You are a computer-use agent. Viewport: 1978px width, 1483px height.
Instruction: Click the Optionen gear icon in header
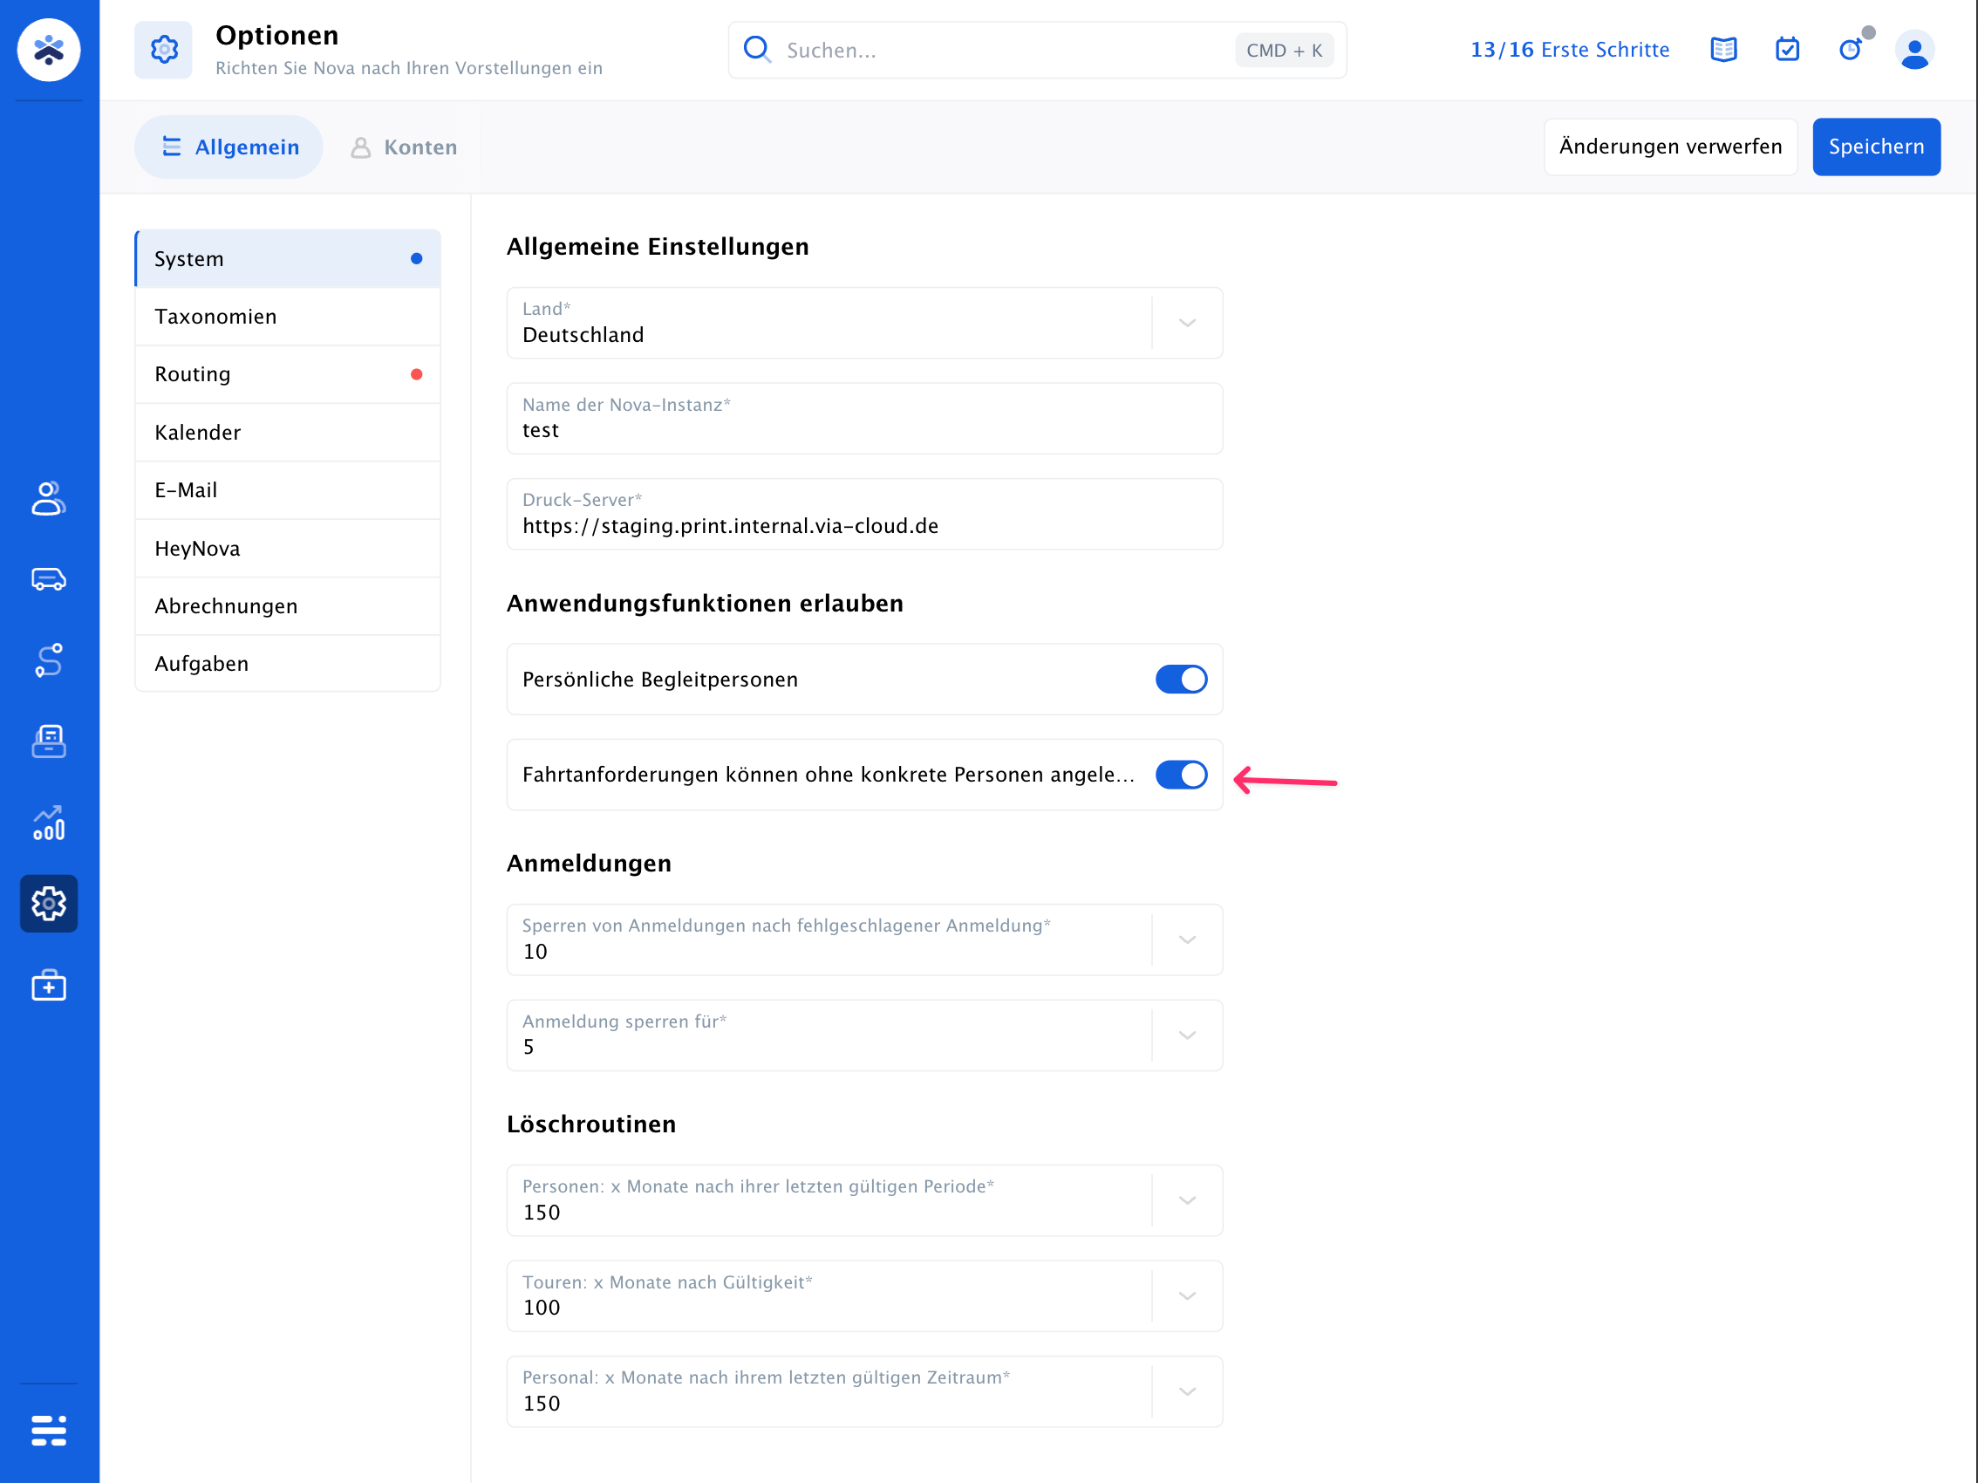[164, 50]
